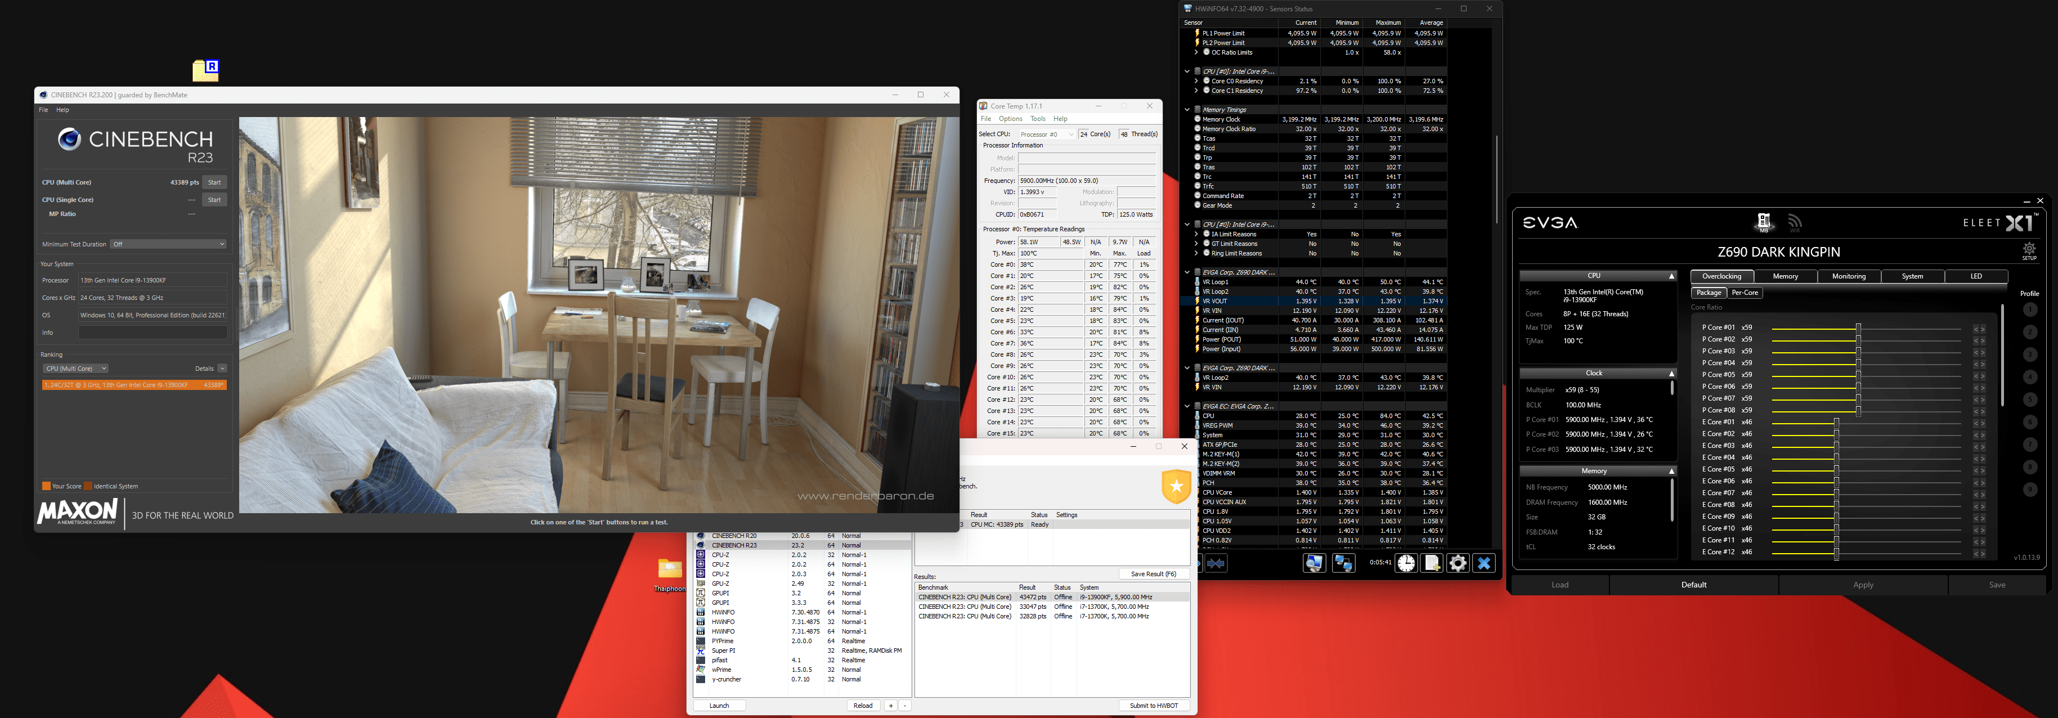This screenshot has height=718, width=2058.
Task: Adjust the E Core #01 ratio slider
Action: click(x=1836, y=423)
